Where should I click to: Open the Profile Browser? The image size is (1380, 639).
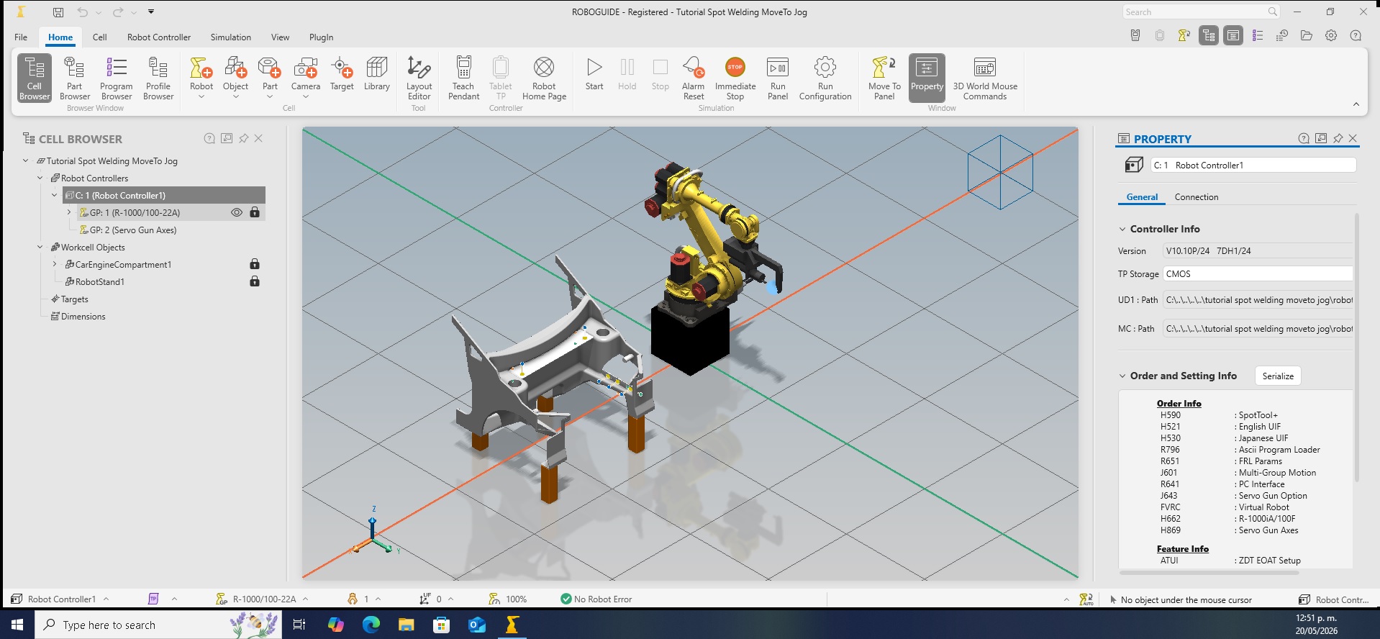click(x=158, y=78)
